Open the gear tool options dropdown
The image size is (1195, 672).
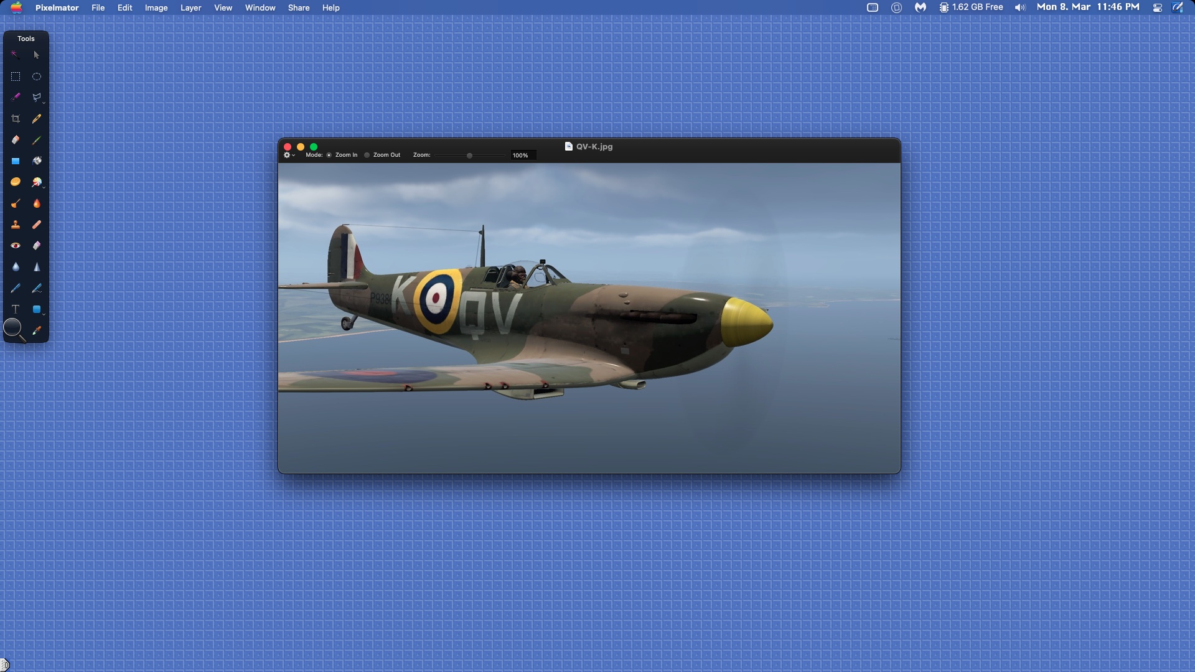289,155
